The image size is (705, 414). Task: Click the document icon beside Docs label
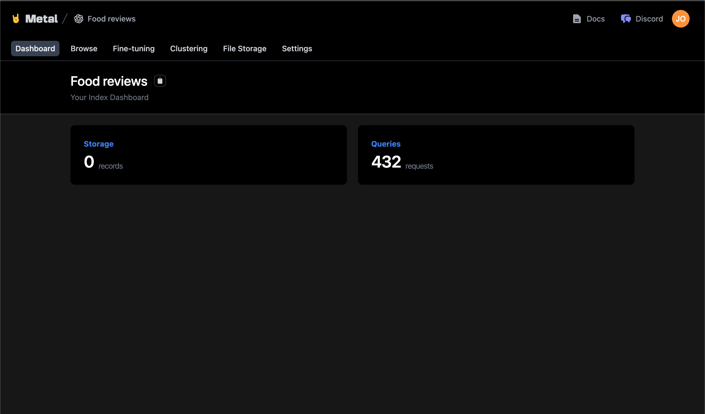tap(577, 19)
